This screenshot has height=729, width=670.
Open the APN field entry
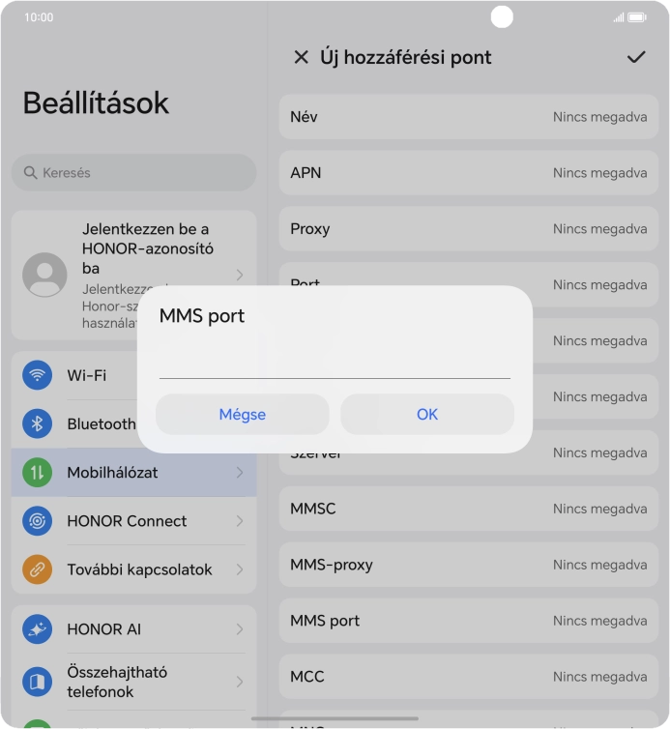point(469,172)
